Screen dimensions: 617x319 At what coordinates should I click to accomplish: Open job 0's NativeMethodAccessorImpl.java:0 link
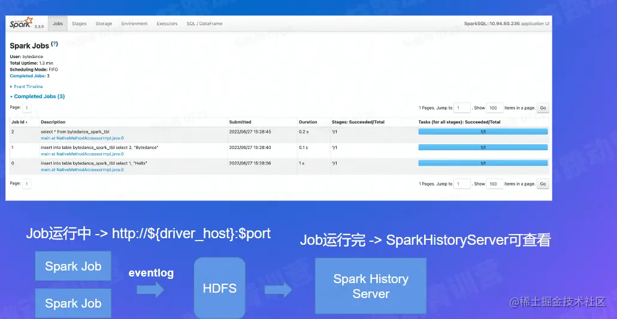point(82,170)
